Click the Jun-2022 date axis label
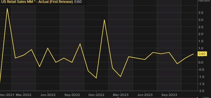Screen dimensions: 211x98 tap(48, 95)
